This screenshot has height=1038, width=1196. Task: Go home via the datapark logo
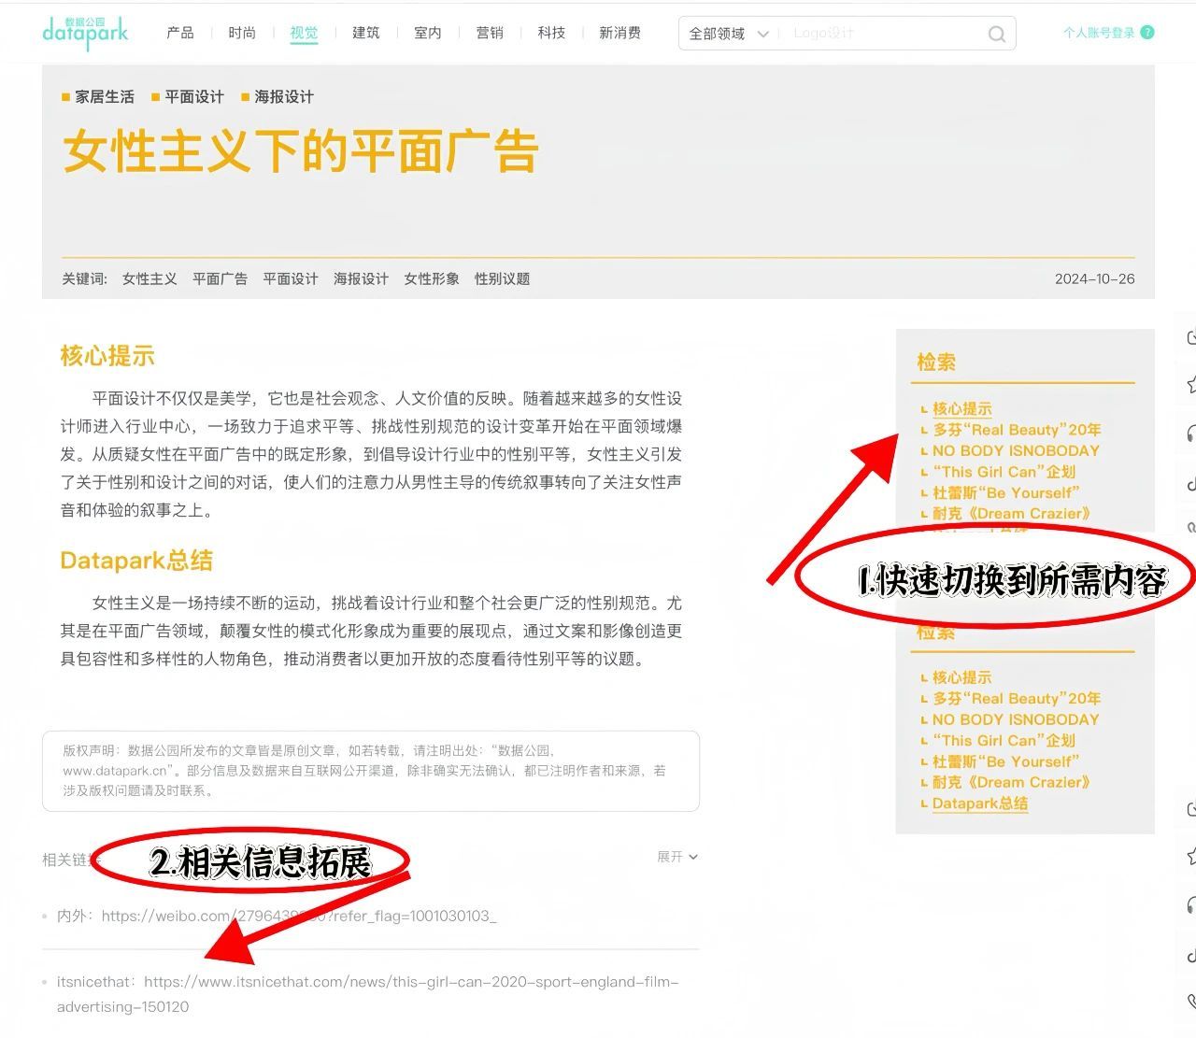click(85, 33)
